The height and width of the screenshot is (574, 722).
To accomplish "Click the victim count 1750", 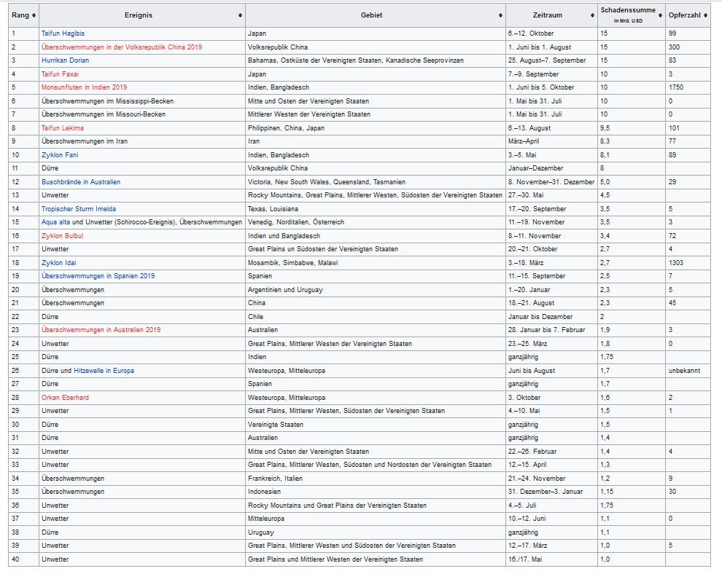I will 676,87.
